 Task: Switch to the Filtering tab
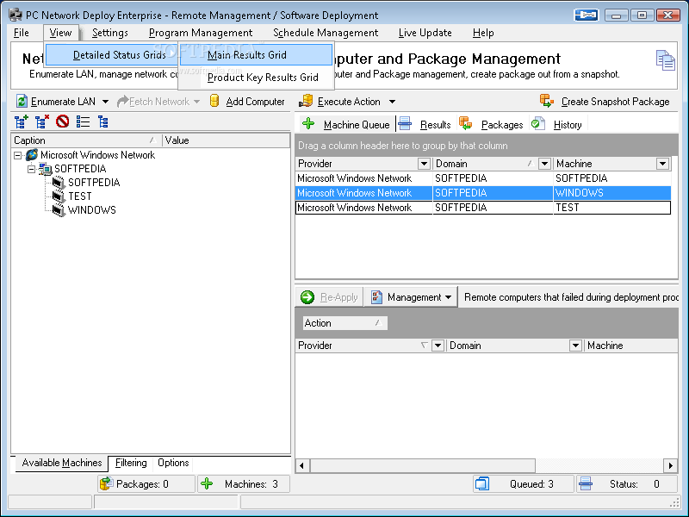click(131, 463)
